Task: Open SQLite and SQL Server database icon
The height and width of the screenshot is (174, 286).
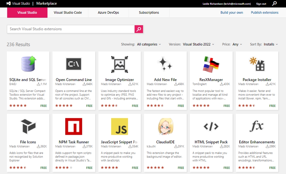Action: [29, 64]
